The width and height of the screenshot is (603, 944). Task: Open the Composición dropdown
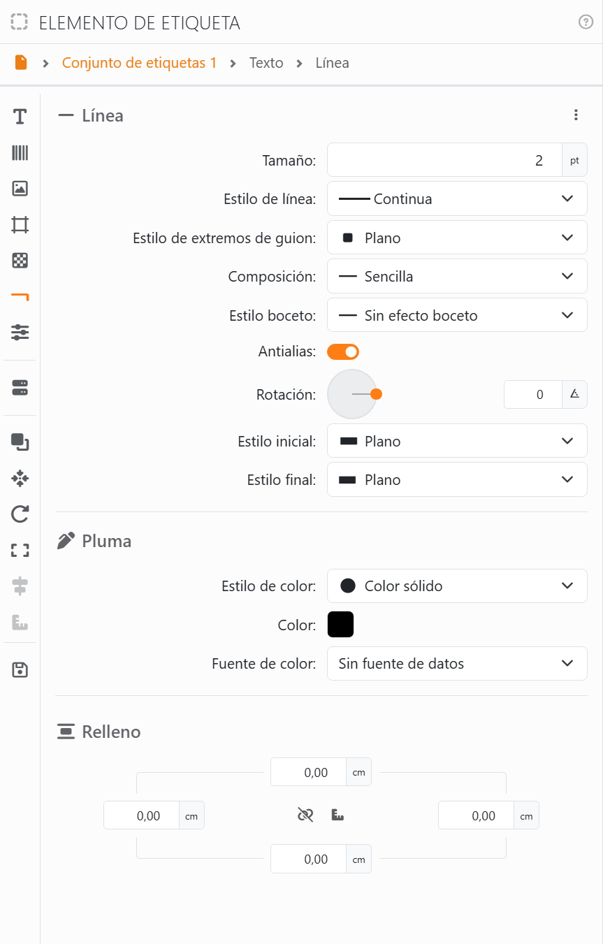click(457, 277)
